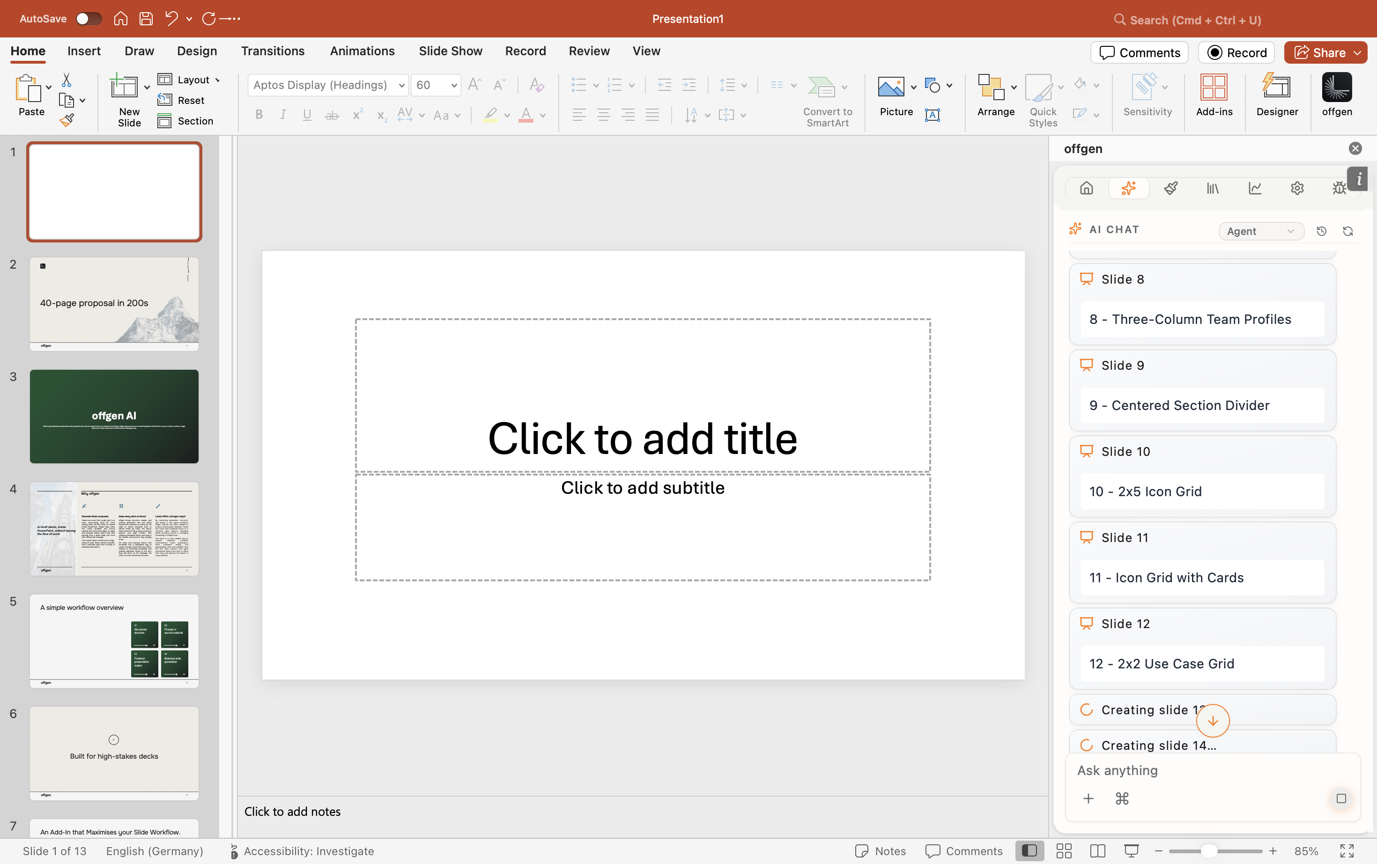Image resolution: width=1377 pixels, height=864 pixels.
Task: Center align the text
Action: coord(603,115)
